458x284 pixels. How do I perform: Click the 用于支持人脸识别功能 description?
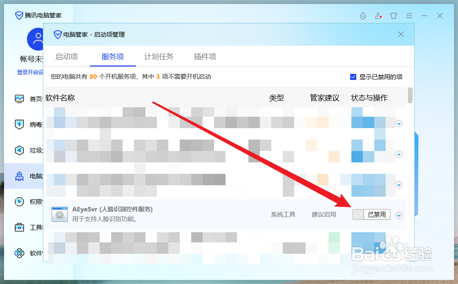tap(105, 219)
